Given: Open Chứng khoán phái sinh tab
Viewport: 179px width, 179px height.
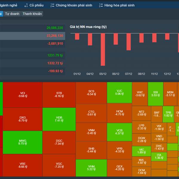Looking at the screenshot, I should coord(74,5).
